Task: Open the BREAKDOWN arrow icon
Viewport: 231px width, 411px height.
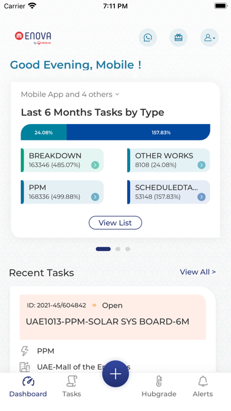Action: pos(95,165)
